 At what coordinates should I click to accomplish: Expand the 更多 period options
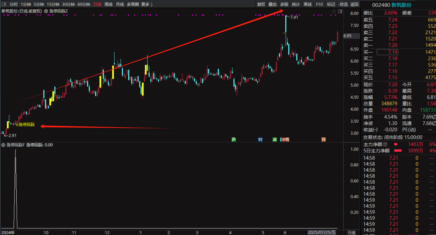[146, 4]
